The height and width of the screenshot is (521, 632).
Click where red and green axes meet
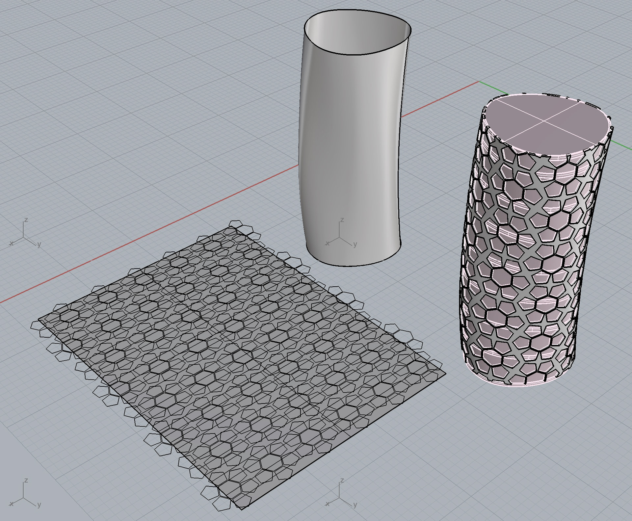click(x=479, y=82)
